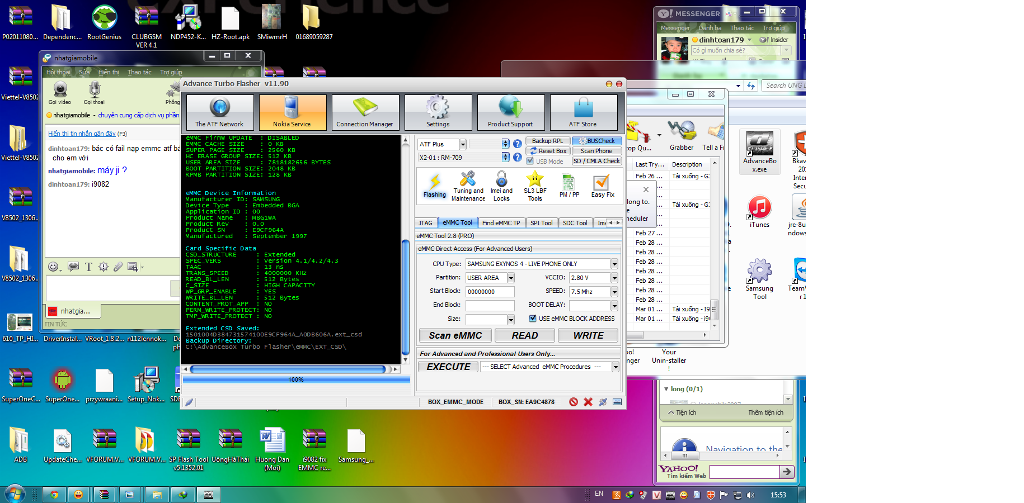The width and height of the screenshot is (1024, 503).
Task: Click SD / CMLA Check button
Action: tap(596, 161)
